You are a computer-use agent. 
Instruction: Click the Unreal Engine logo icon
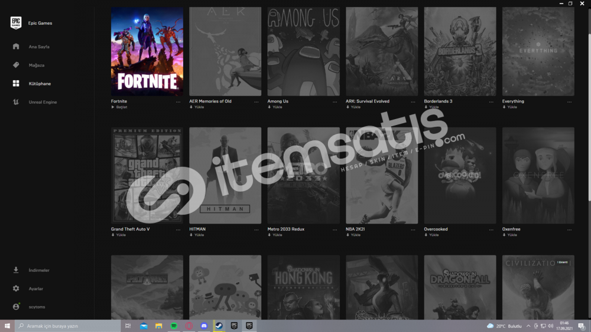(16, 101)
